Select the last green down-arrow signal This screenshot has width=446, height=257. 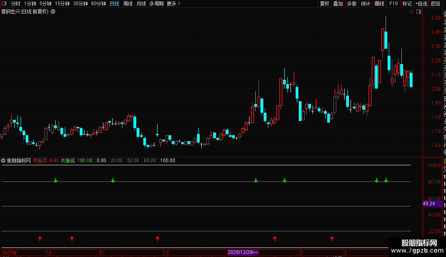click(386, 180)
